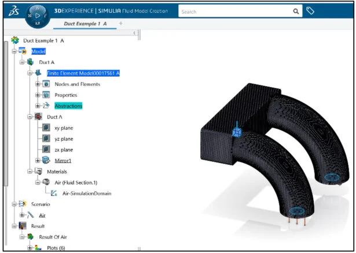Click the Mirror1 feature icon
The width and height of the screenshot is (356, 253).
tap(46, 160)
